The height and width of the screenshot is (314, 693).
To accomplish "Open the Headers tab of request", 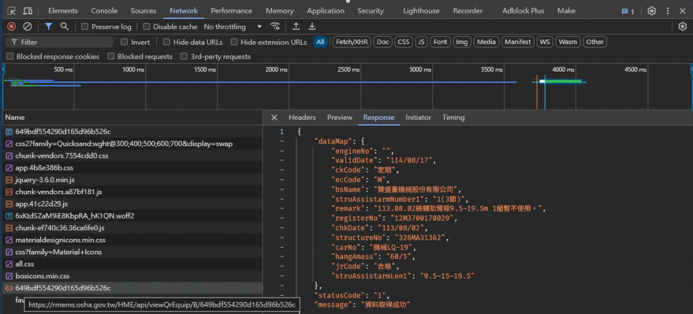I will pyautogui.click(x=302, y=117).
